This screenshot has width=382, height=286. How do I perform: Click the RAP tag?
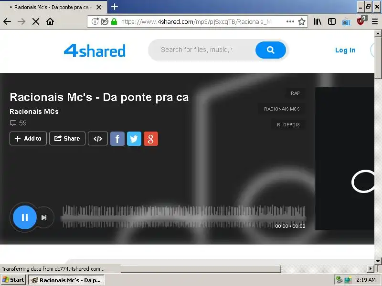click(x=295, y=93)
